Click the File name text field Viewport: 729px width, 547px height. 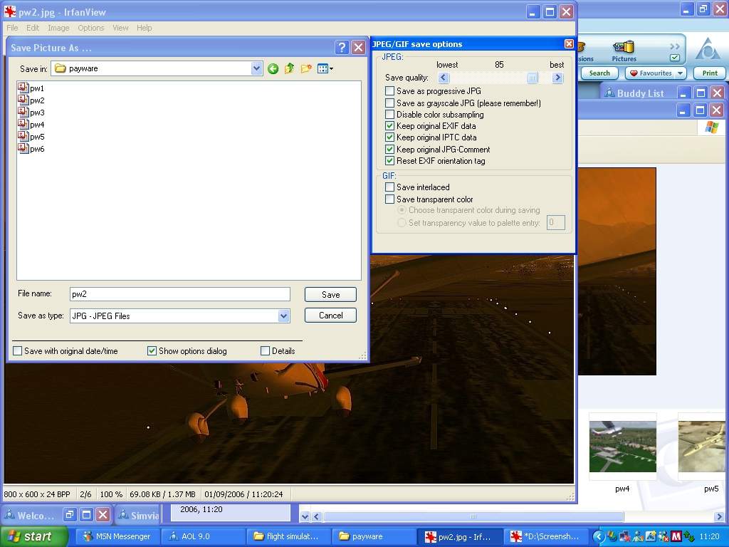pyautogui.click(x=179, y=294)
